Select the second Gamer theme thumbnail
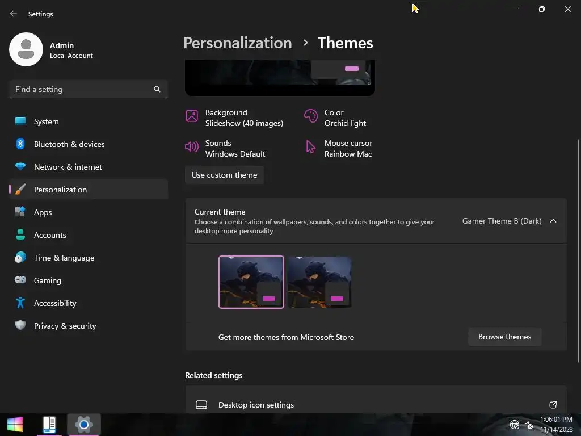 click(x=319, y=282)
